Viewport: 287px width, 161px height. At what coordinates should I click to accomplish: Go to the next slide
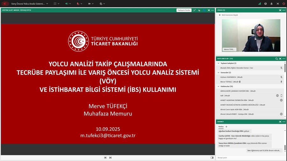click(110, 158)
